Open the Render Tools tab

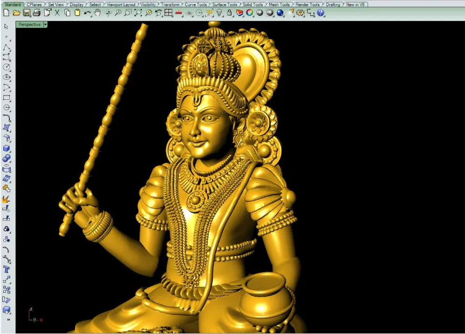tap(307, 5)
